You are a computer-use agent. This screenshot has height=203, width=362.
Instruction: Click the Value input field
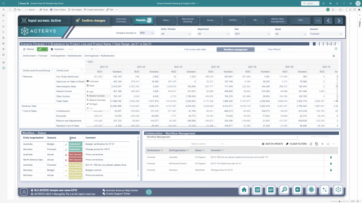(77, 49)
